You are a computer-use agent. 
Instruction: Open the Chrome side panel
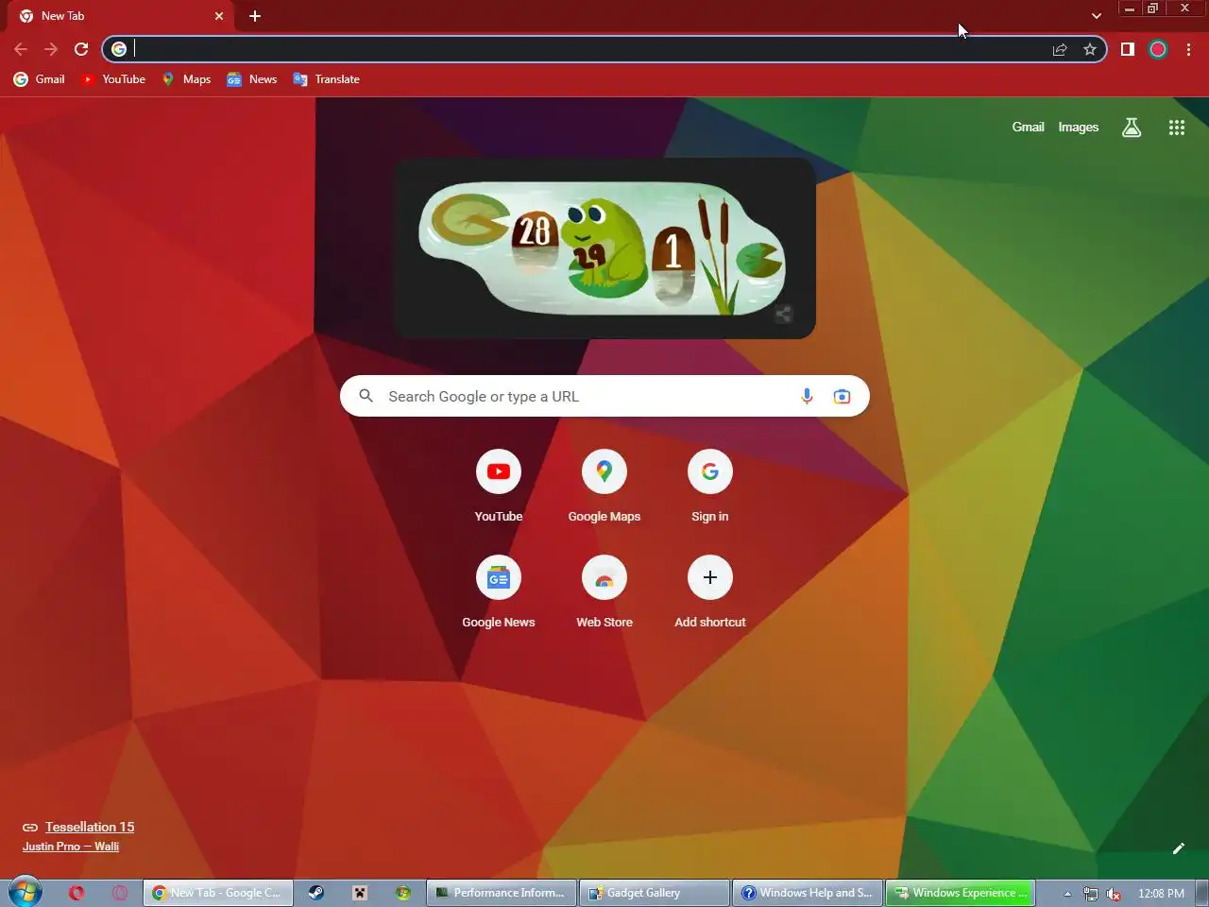pos(1128,49)
